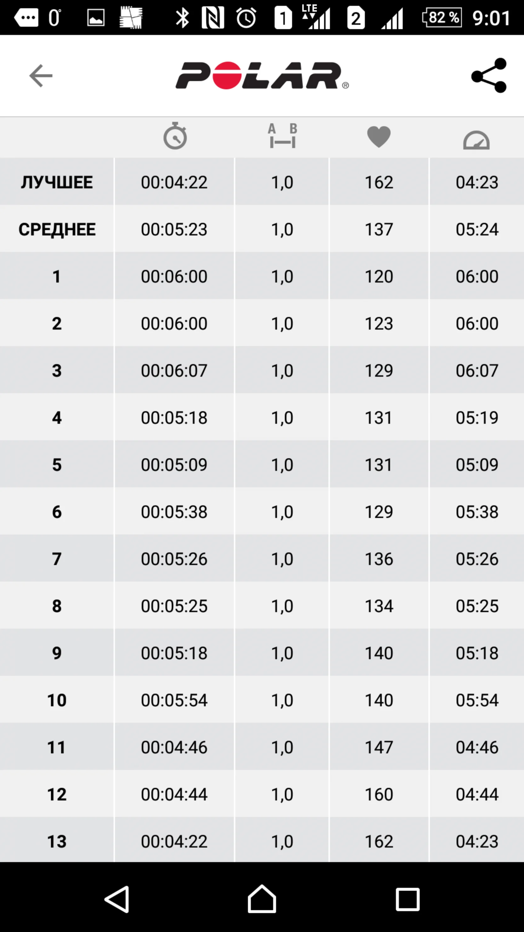Viewport: 524px width, 932px height.
Task: Tap the speedometer pace column icon
Action: click(x=476, y=140)
